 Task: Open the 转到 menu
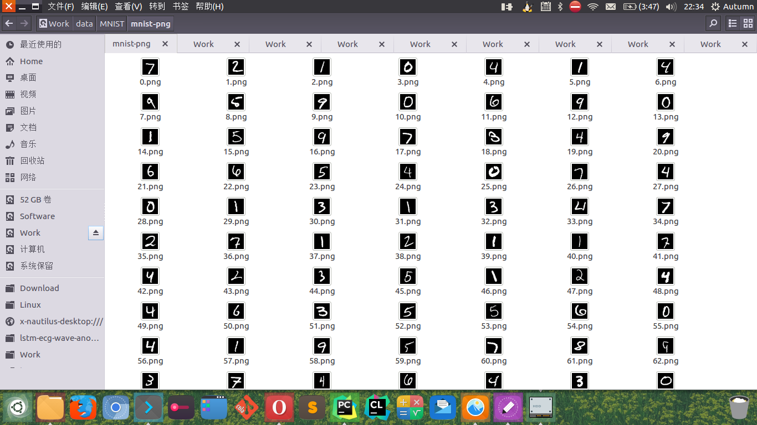pos(157,7)
